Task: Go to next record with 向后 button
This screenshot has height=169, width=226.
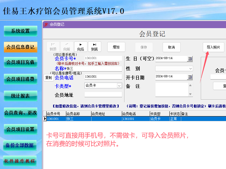Action: [81, 47]
